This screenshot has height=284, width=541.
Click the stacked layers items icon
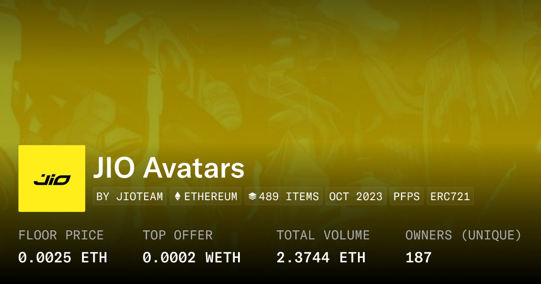coord(252,197)
